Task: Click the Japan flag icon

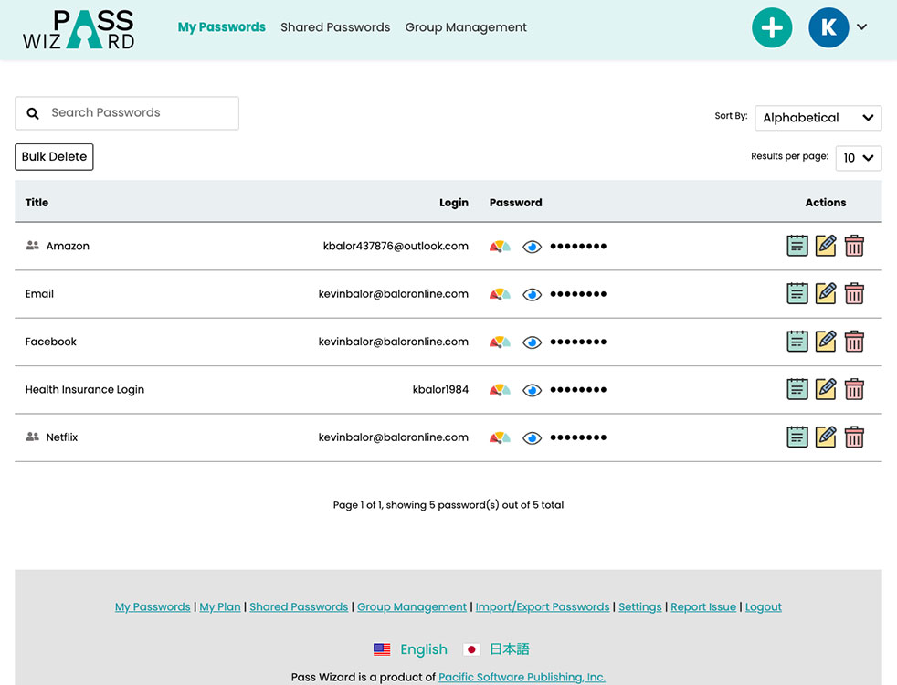Action: 470,649
